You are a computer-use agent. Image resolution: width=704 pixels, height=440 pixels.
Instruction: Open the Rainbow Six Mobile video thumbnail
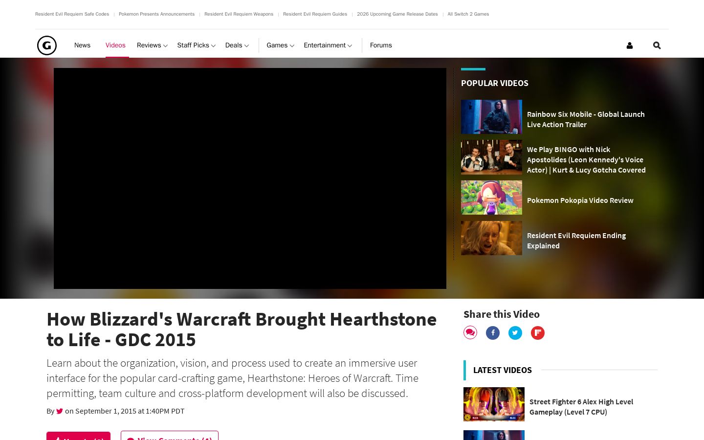[x=491, y=117]
